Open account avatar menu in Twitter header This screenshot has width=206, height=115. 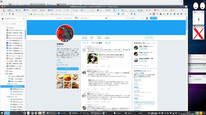(x=147, y=18)
